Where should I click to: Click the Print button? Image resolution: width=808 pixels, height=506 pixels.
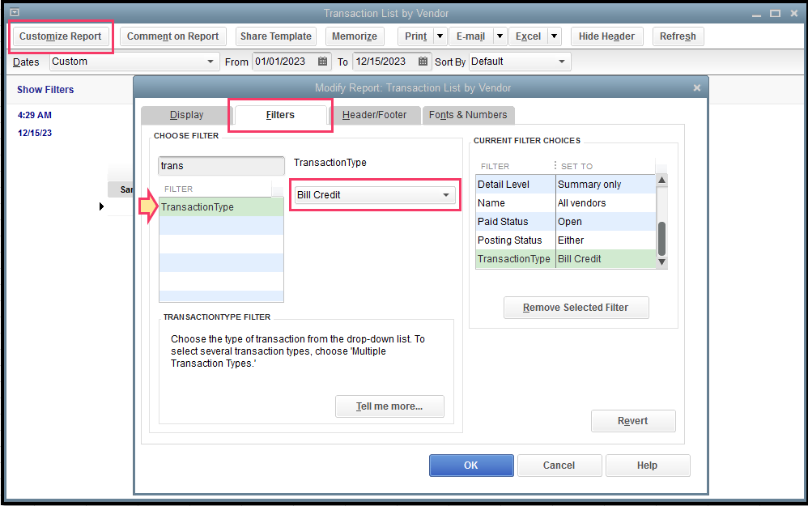click(x=416, y=36)
